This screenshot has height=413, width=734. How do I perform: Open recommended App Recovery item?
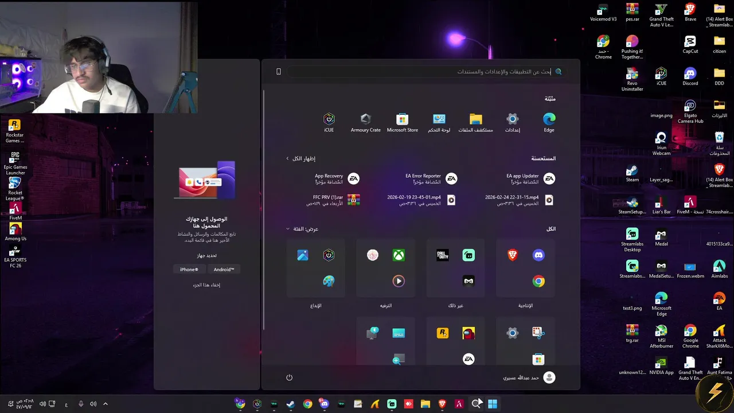(337, 179)
